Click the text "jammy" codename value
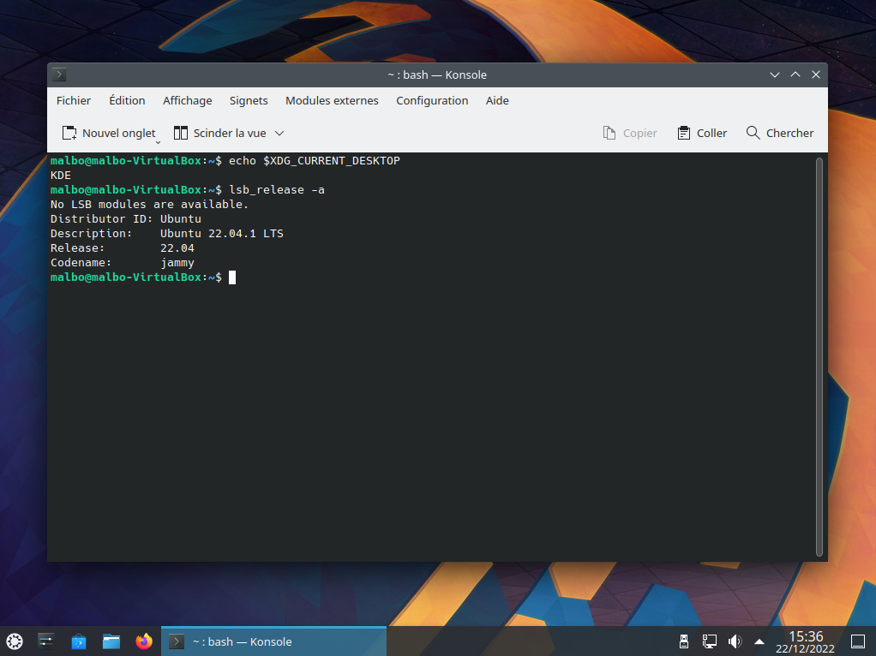Viewport: 876px width, 656px height. (177, 263)
